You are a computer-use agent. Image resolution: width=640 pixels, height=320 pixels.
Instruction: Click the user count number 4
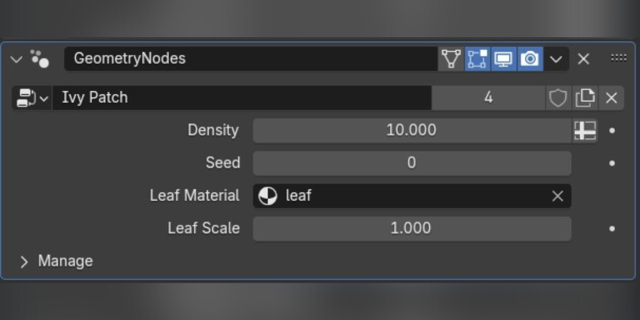click(x=488, y=98)
